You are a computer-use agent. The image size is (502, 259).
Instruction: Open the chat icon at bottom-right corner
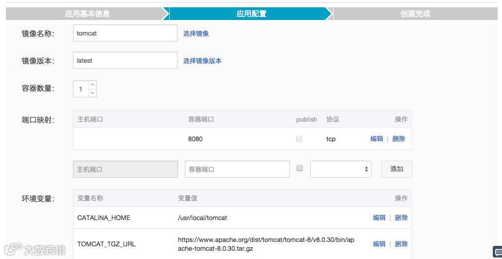point(497,252)
